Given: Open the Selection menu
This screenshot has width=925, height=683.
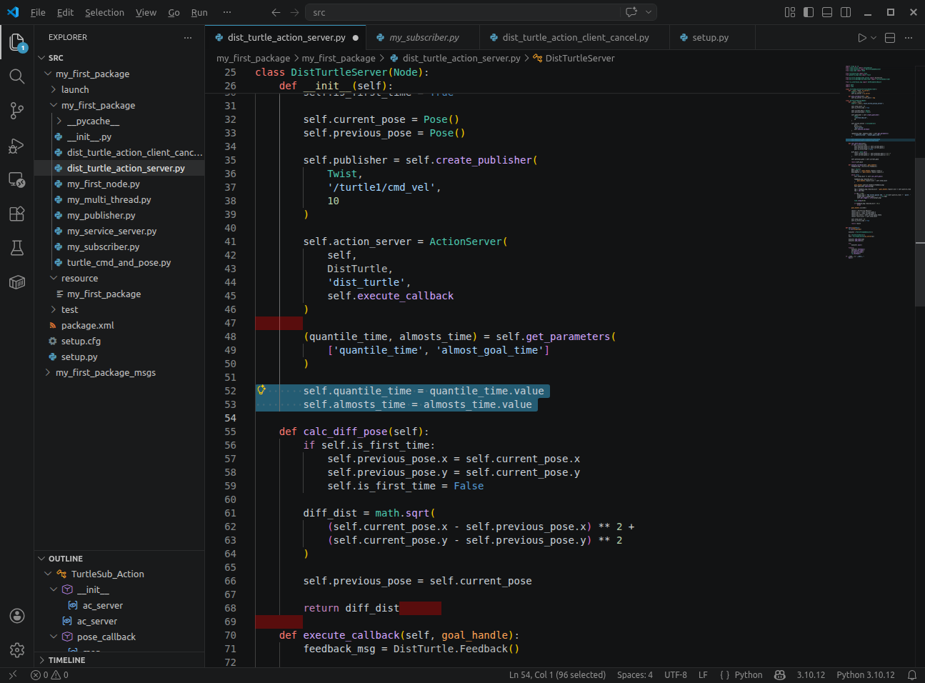Looking at the screenshot, I should coord(104,12).
